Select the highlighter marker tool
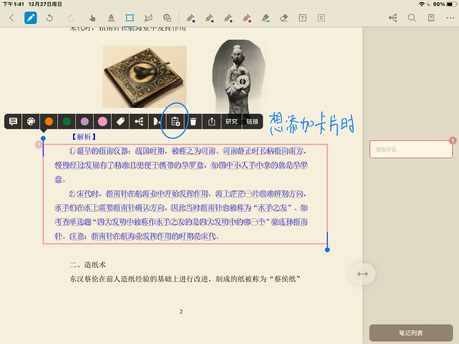 coord(265,18)
